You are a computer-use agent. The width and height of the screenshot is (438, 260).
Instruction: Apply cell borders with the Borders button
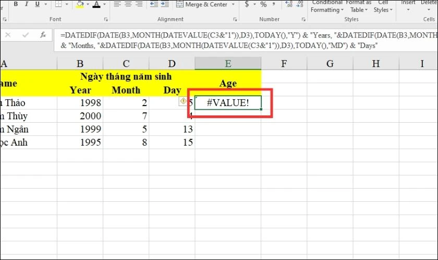pyautogui.click(x=58, y=4)
